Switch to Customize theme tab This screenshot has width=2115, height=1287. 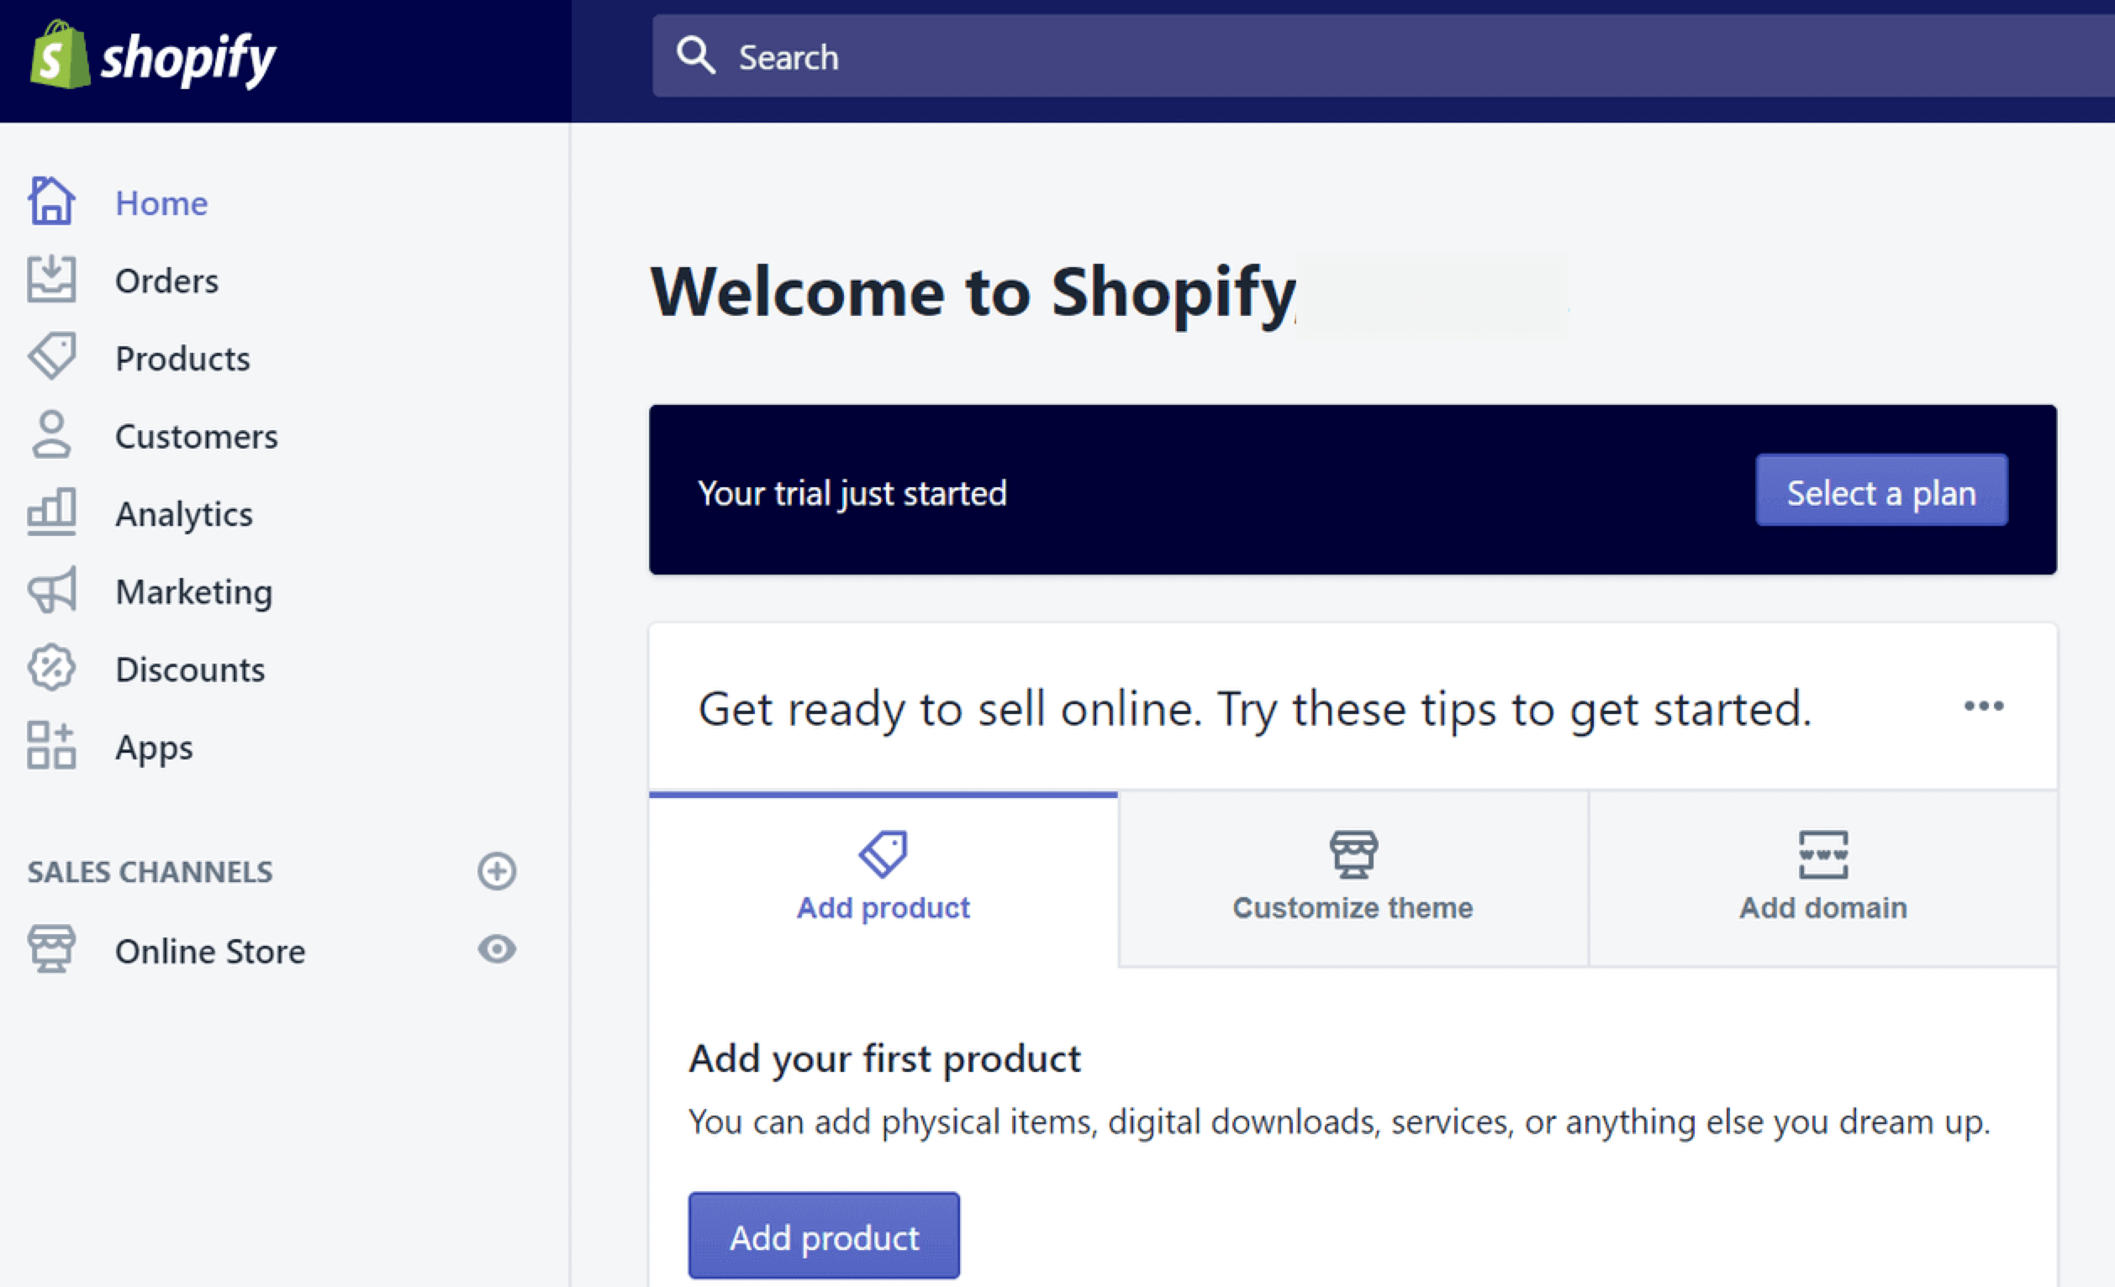[x=1352, y=875]
